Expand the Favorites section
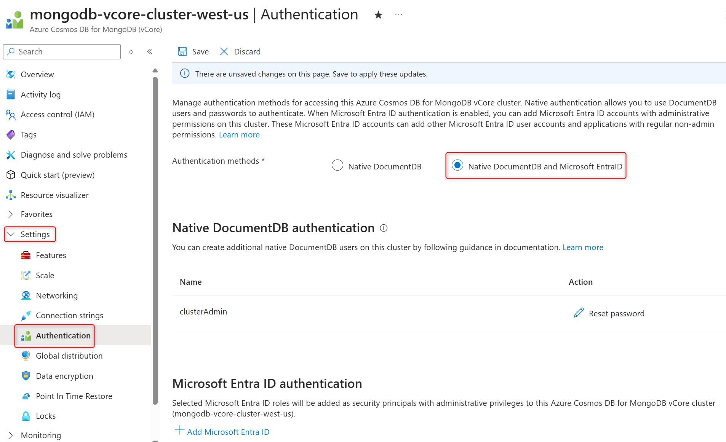 pyautogui.click(x=11, y=214)
